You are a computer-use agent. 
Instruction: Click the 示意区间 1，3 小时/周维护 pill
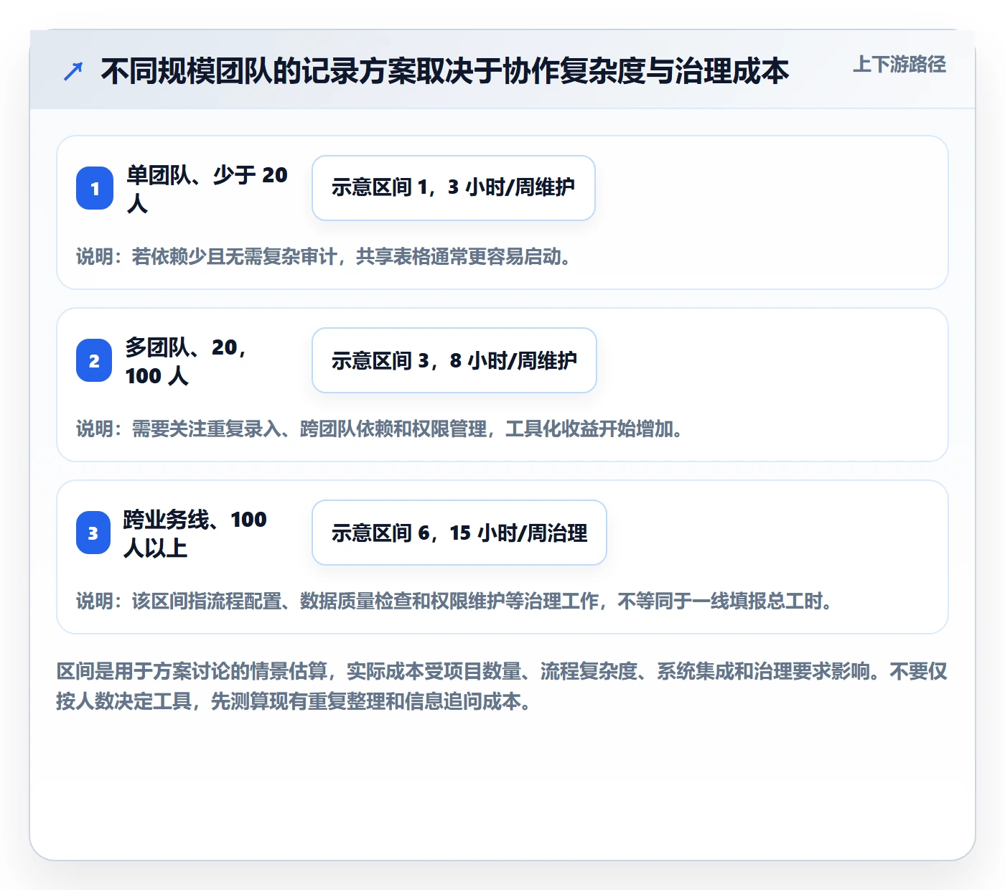pyautogui.click(x=454, y=188)
